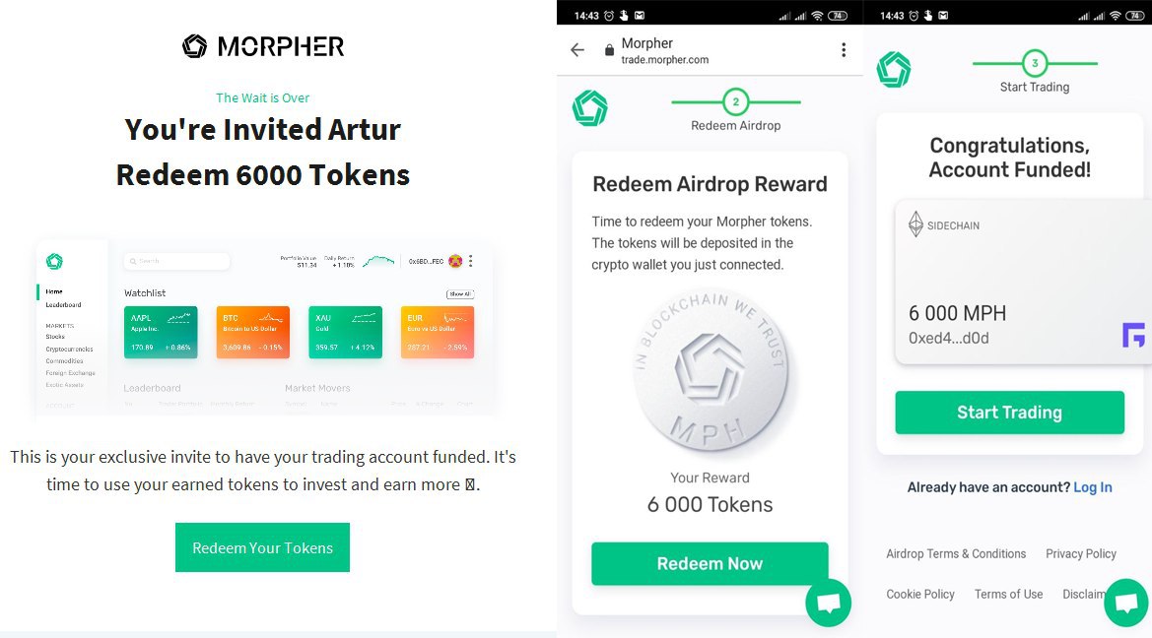
Task: Tap the Redeem Now button
Action: coord(710,564)
